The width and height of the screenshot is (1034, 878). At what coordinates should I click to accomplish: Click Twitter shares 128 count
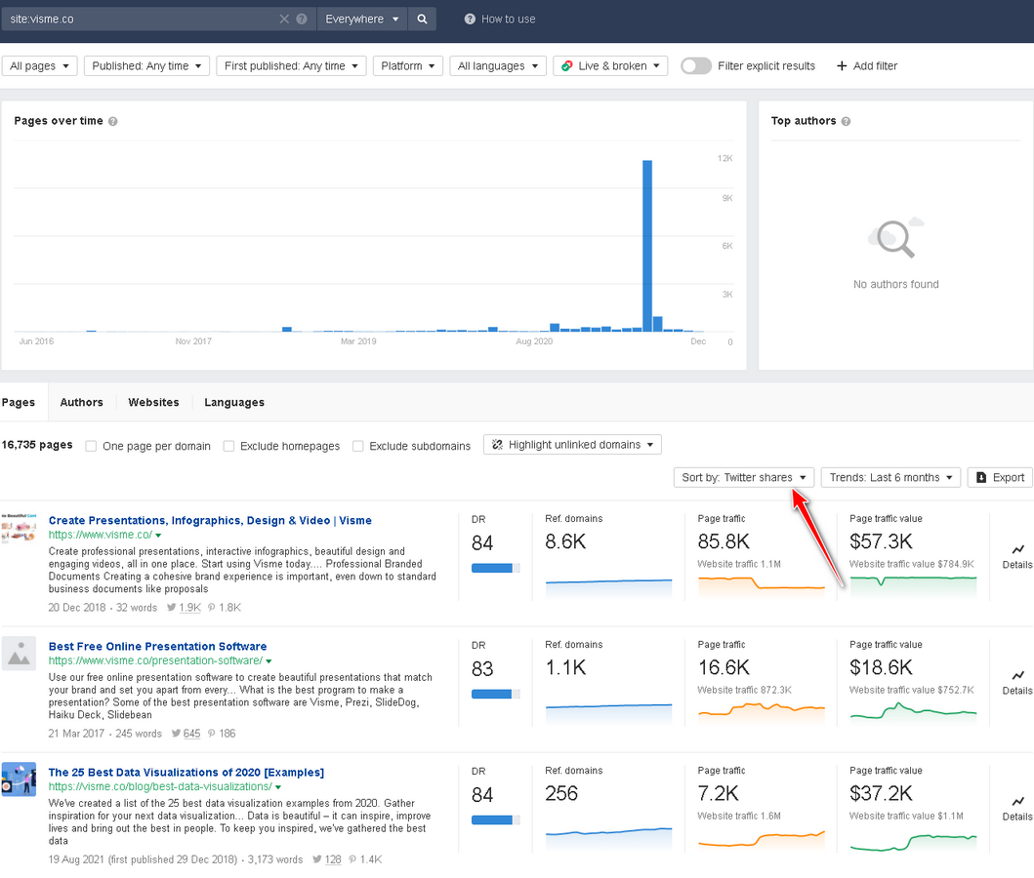pos(333,858)
